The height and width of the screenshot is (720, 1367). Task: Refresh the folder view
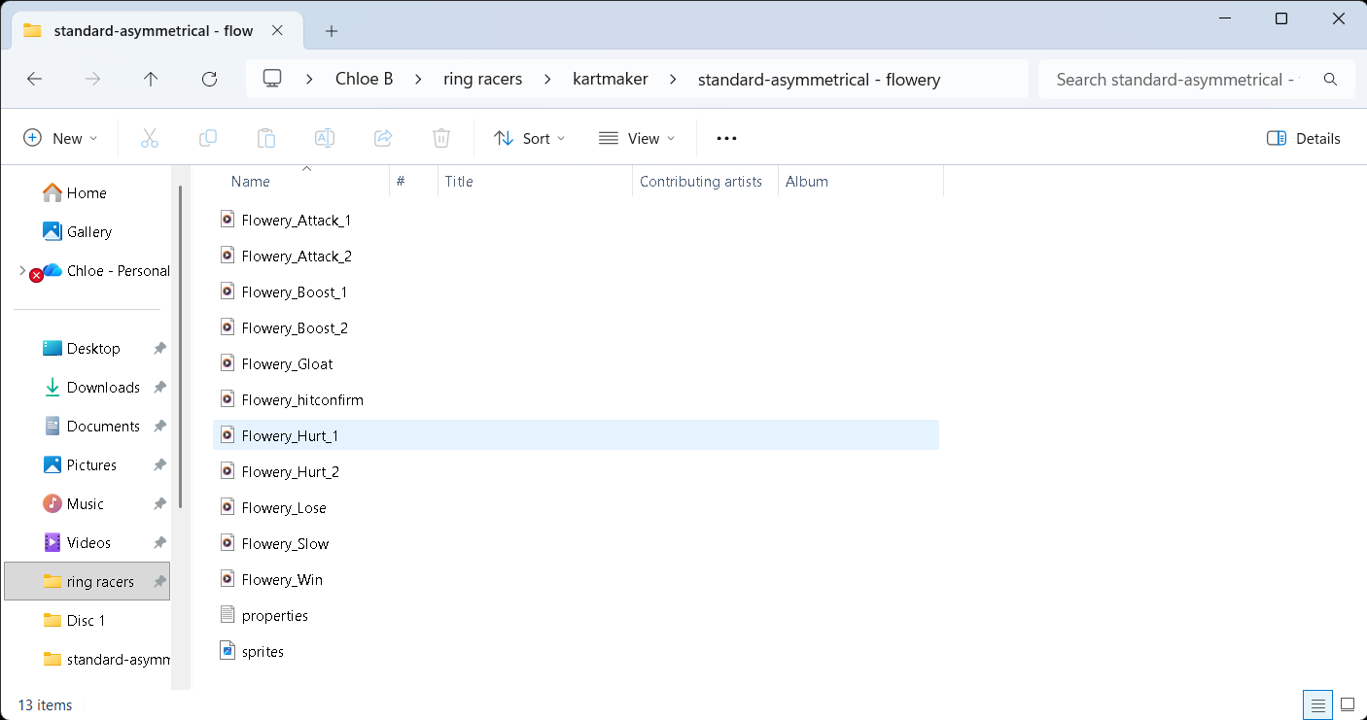click(209, 80)
